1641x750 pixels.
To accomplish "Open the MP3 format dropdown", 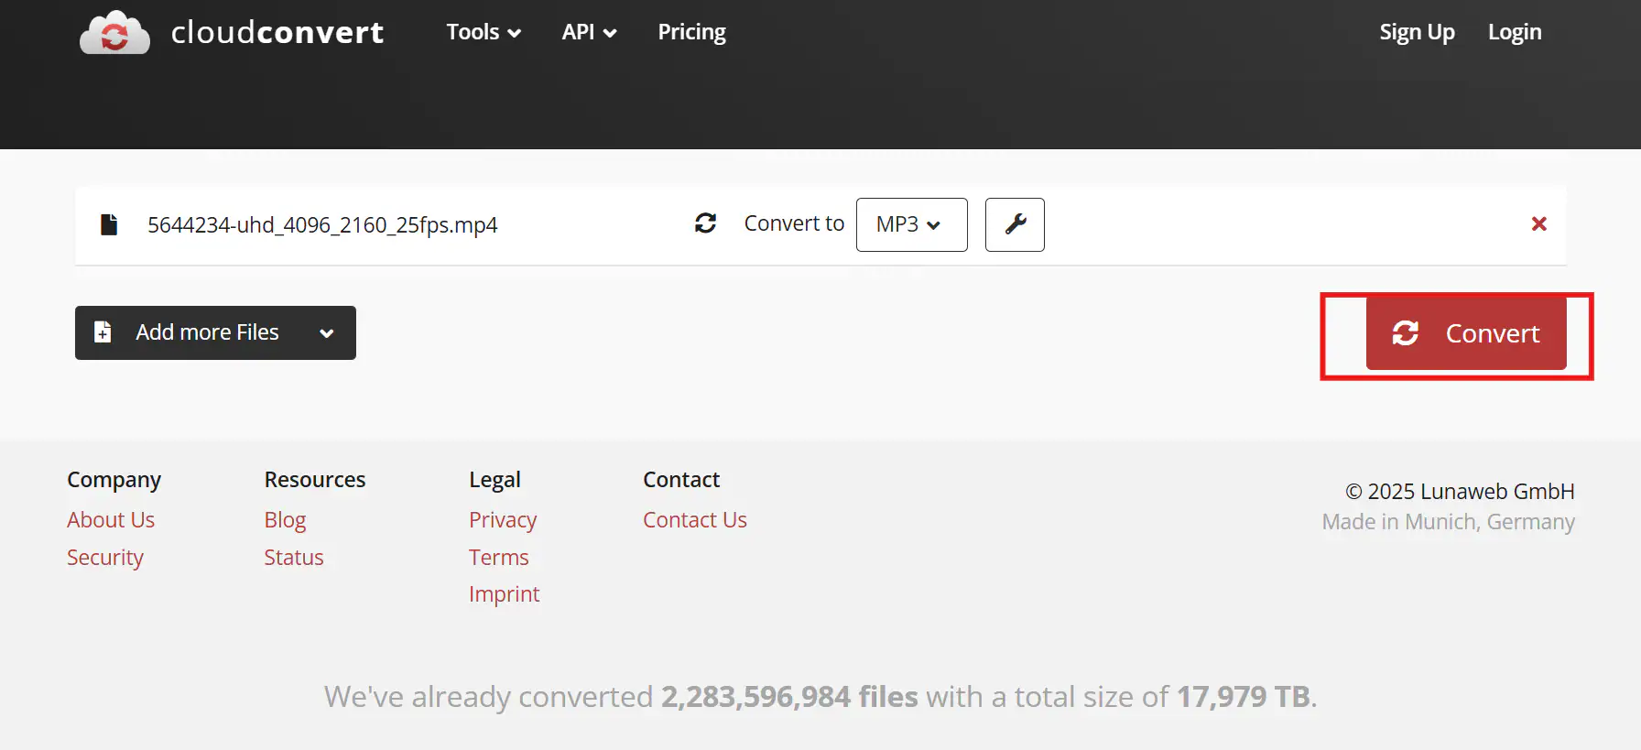I will (x=911, y=224).
